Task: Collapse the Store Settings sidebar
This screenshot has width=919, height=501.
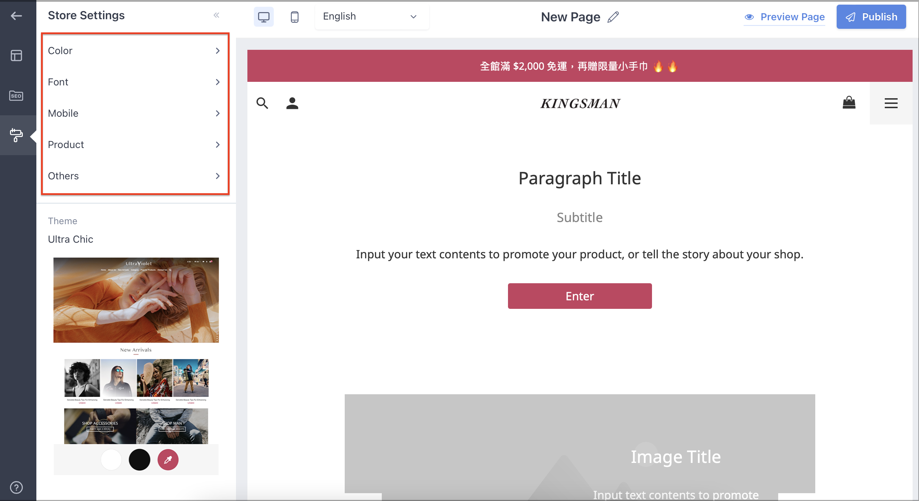Action: pyautogui.click(x=216, y=15)
